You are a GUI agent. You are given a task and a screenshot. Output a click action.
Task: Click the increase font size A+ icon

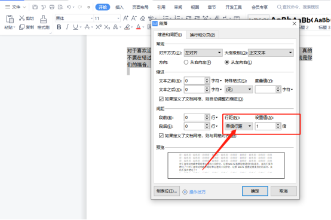tap(125, 18)
